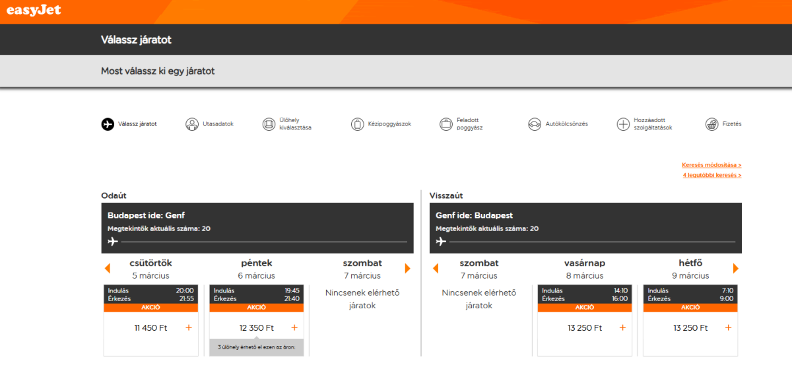Click the Autókölcsönzés car rental icon
This screenshot has width=792, height=375.
pos(535,124)
